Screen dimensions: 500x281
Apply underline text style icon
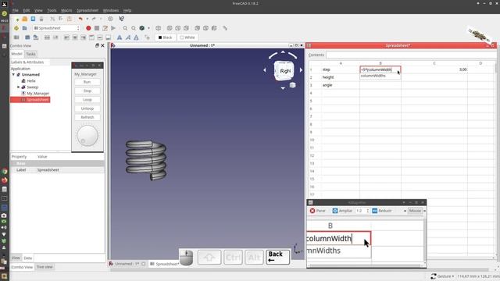(136, 37)
